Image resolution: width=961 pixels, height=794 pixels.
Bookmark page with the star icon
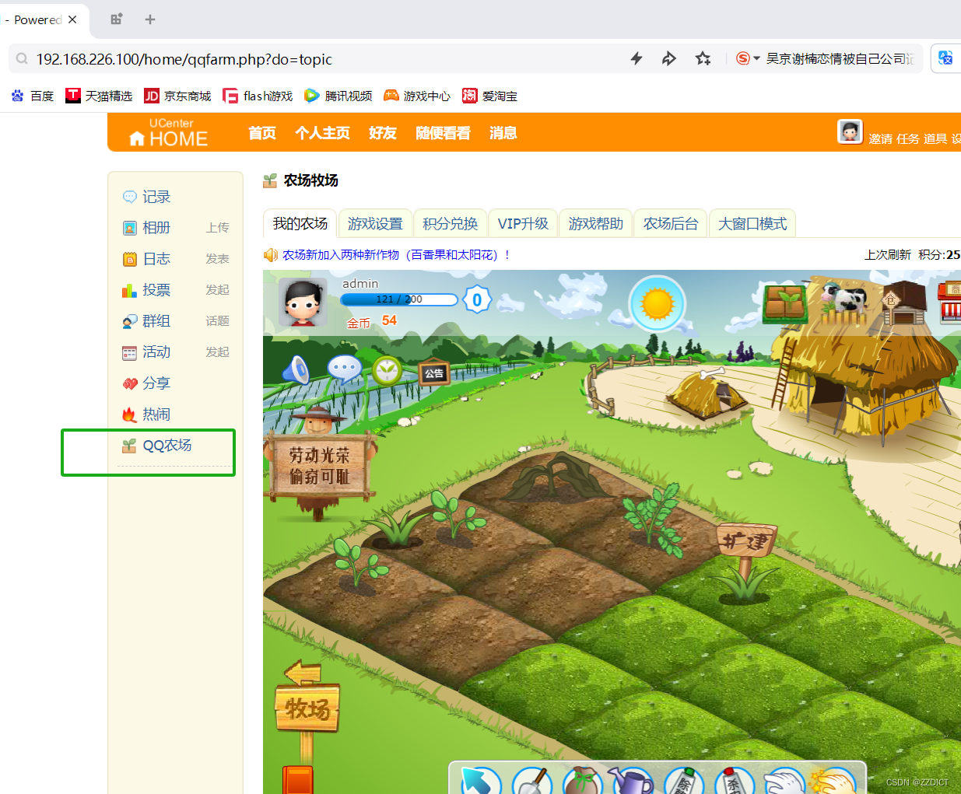[x=703, y=58]
